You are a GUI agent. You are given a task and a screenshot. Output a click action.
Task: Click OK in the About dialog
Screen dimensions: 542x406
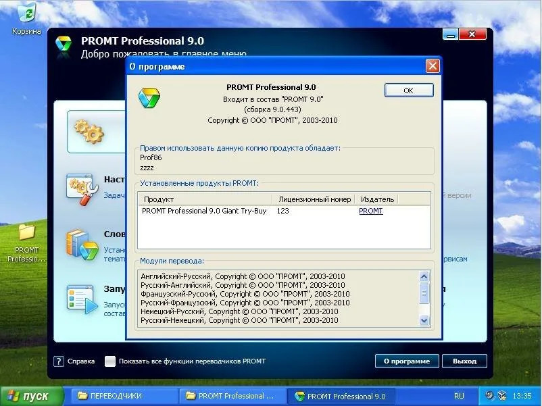(409, 90)
